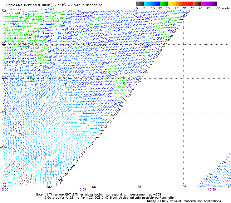Click the 'Times are GMT' note text
231x203 pixels.
[x=60, y=195]
